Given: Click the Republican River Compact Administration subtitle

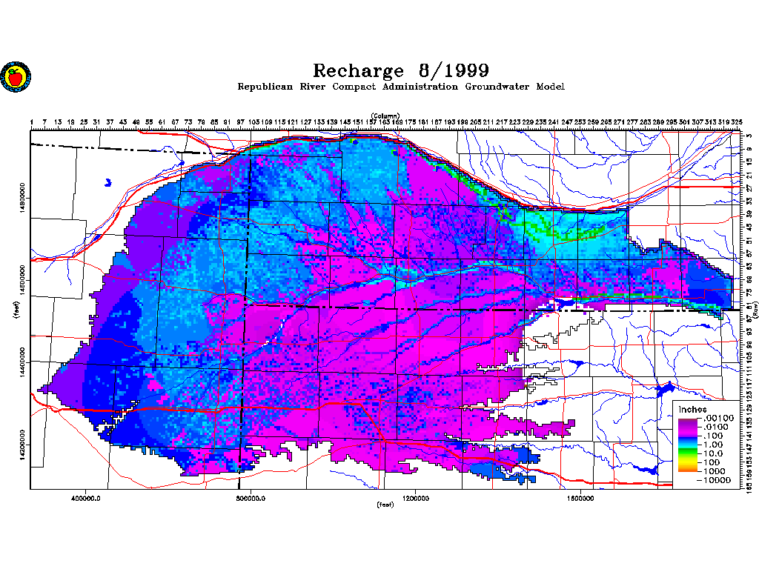Looking at the screenshot, I should pyautogui.click(x=400, y=87).
